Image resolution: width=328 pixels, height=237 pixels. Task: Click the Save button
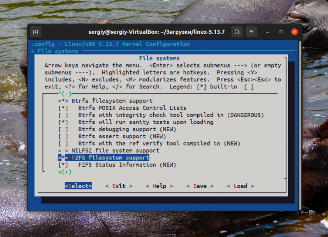point(200,186)
